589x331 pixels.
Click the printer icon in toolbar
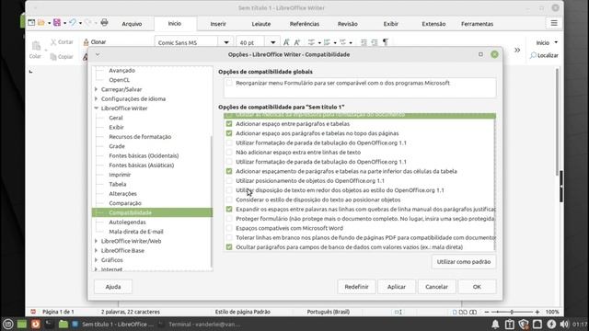104,22
